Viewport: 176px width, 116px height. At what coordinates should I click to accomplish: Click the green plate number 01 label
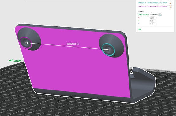(x=14, y=61)
